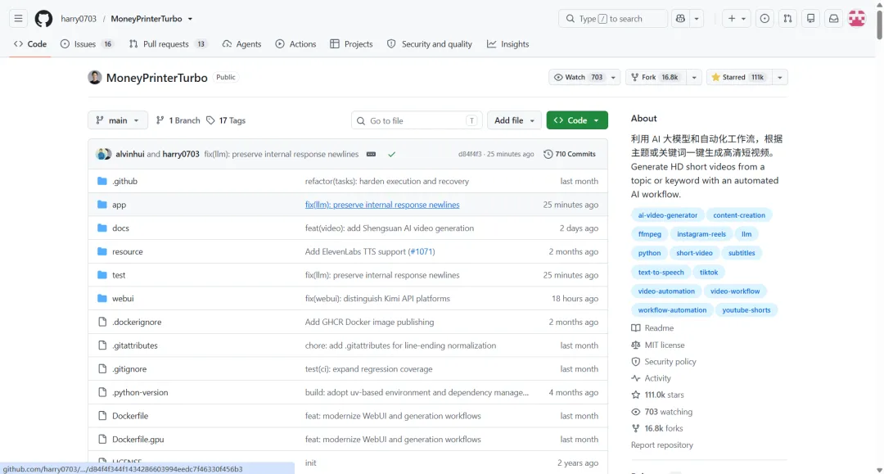Open the hamburger navigation menu
Image resolution: width=884 pixels, height=474 pixels.
coord(18,19)
